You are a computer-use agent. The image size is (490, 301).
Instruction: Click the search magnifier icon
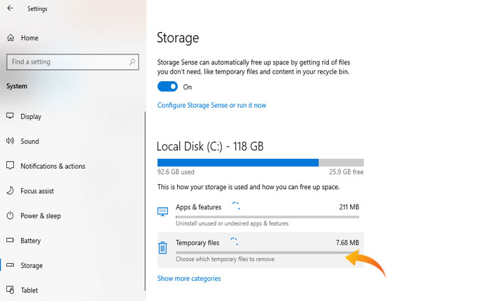point(132,62)
